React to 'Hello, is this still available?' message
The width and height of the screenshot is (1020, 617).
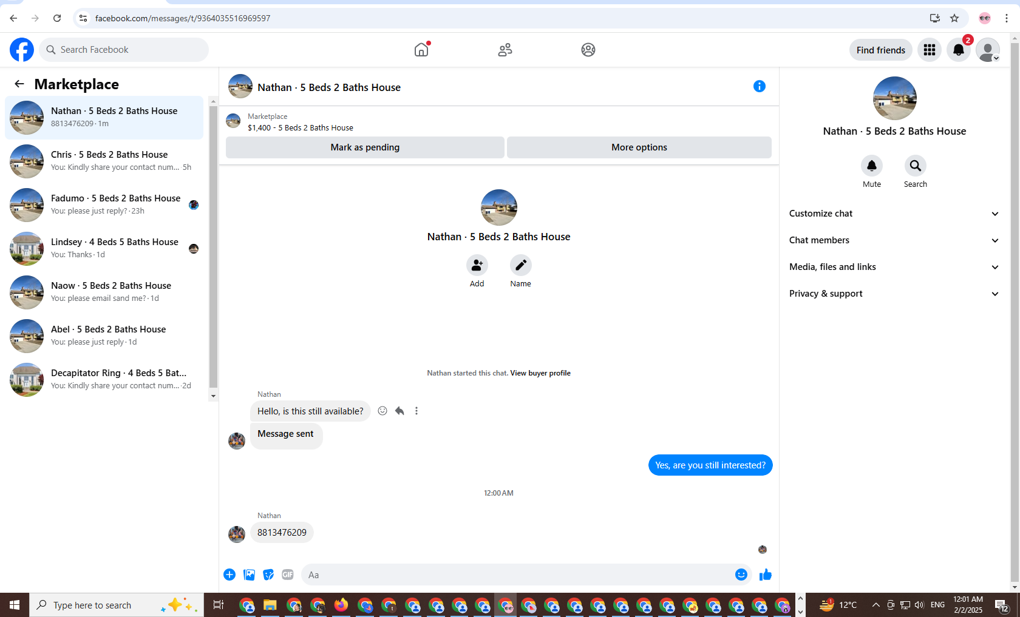tap(382, 411)
